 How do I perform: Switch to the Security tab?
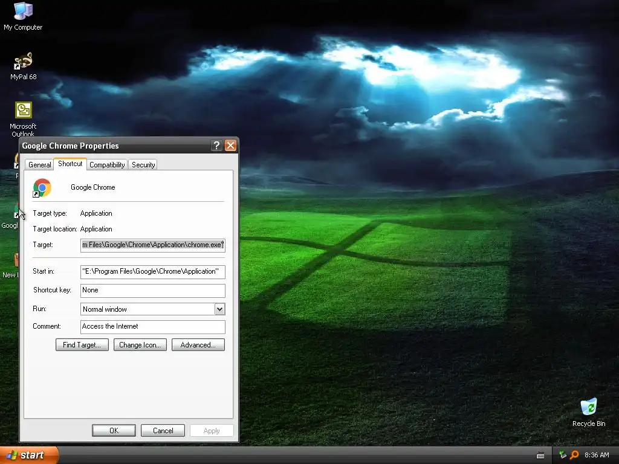143,164
